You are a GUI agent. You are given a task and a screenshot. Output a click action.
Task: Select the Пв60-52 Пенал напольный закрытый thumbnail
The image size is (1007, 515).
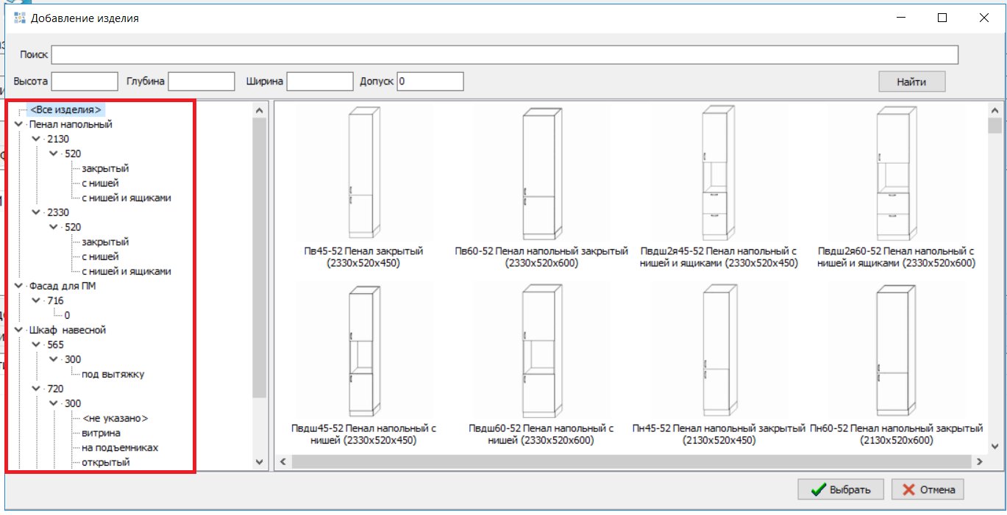click(541, 173)
